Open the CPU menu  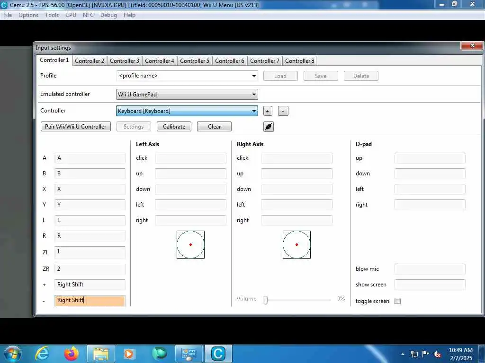coord(71,15)
